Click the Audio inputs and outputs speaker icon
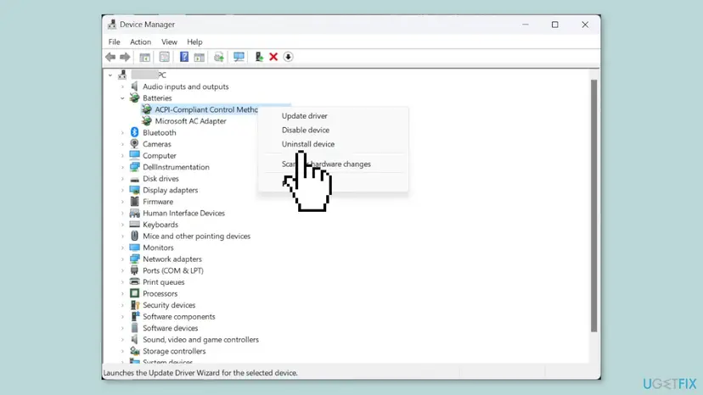The image size is (703, 395). (x=134, y=86)
